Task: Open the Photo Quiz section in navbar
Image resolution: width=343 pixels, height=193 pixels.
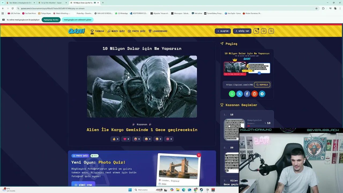Action: 137,31
